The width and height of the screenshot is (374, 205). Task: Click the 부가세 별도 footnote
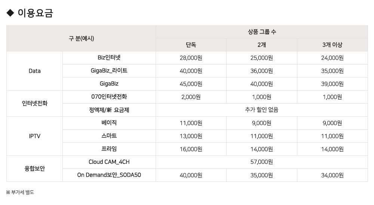[20, 192]
